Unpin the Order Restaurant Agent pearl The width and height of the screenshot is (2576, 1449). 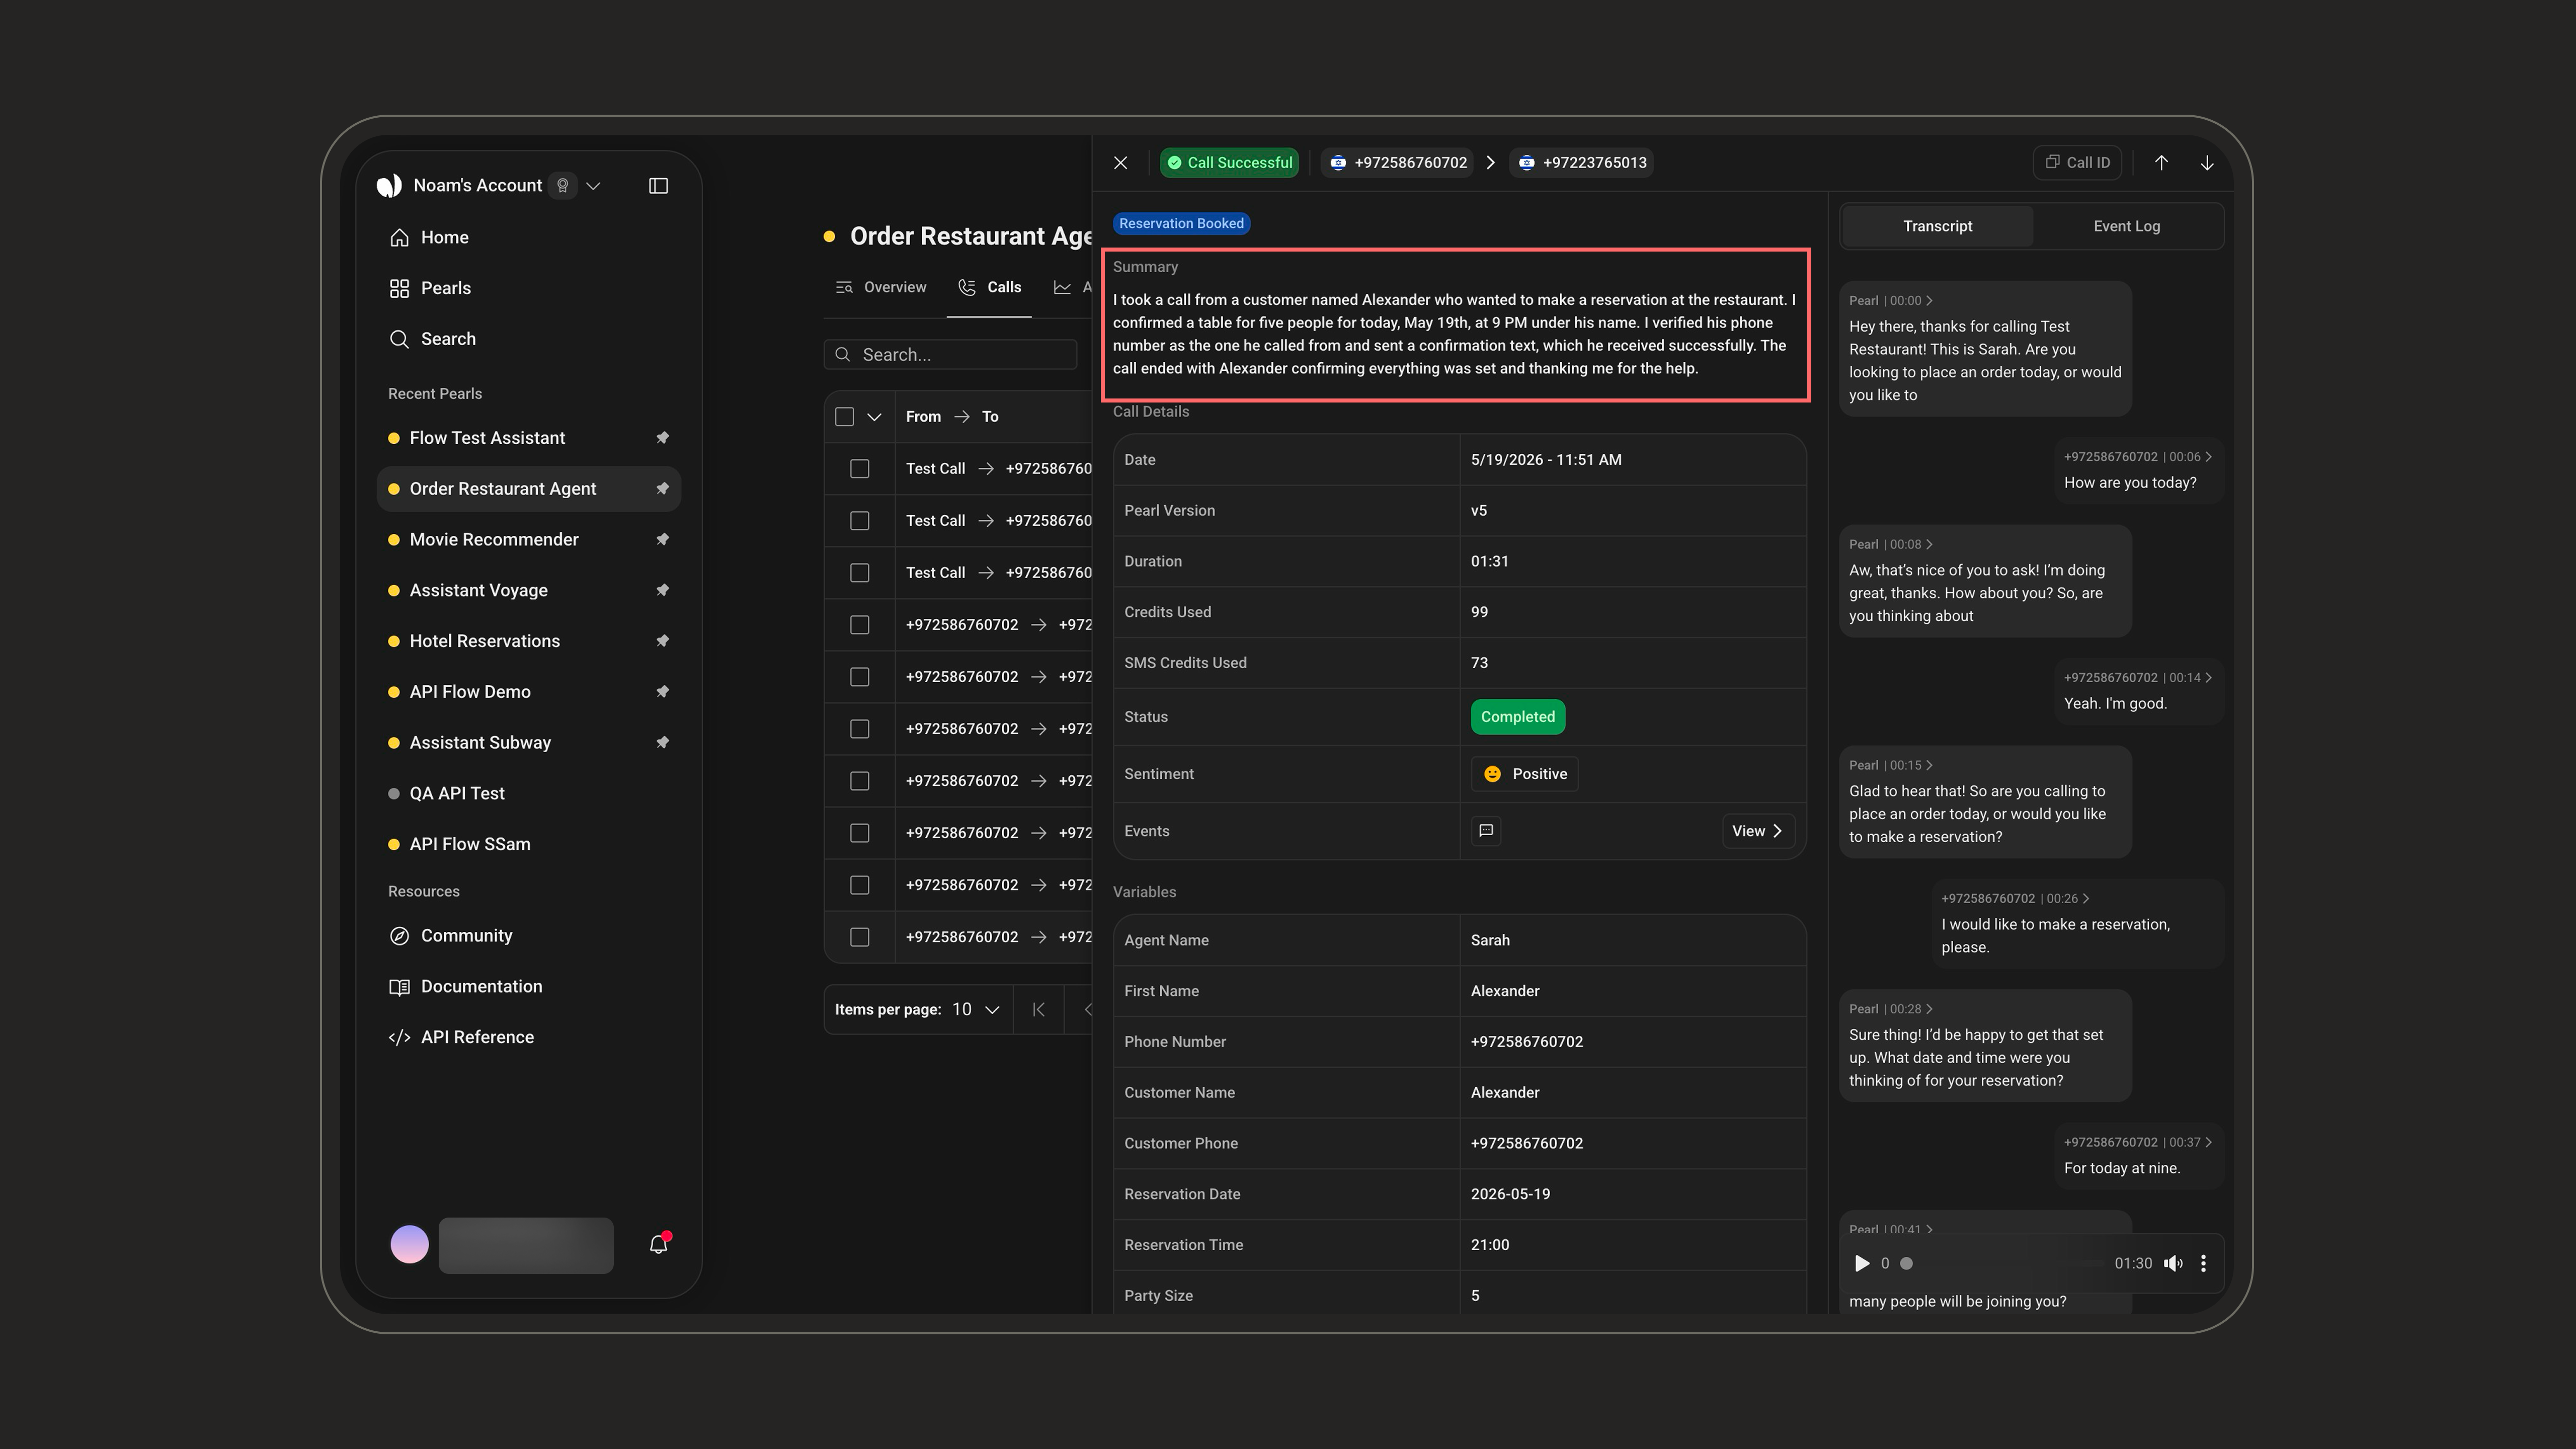662,489
